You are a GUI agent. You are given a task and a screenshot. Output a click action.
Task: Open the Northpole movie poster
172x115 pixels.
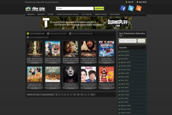pyautogui.click(x=106, y=49)
